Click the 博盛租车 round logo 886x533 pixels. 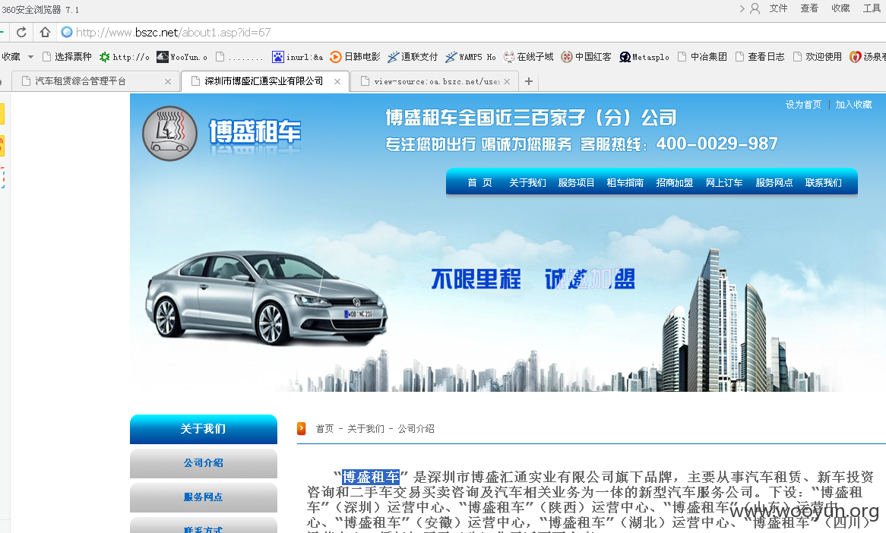click(x=169, y=134)
